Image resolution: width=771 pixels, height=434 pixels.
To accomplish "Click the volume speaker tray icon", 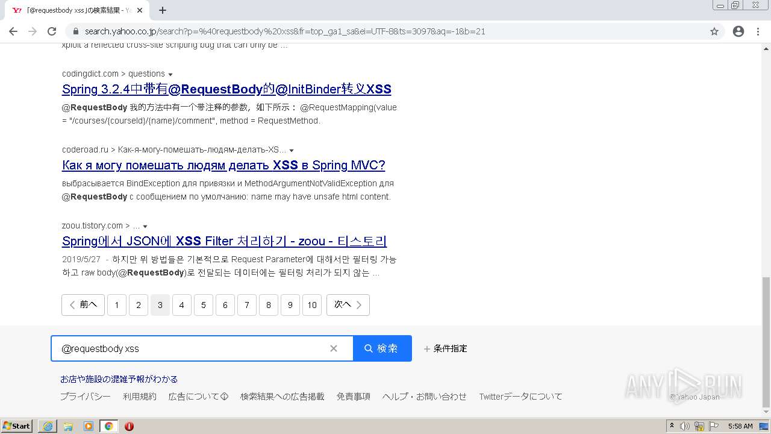I will pos(685,426).
